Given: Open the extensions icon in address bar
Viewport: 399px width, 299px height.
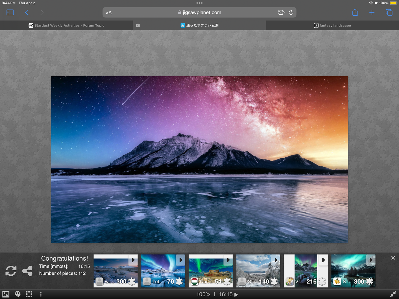Looking at the screenshot, I should (x=281, y=12).
